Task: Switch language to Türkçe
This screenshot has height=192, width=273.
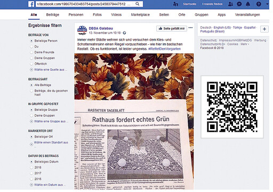Action: coord(237,28)
